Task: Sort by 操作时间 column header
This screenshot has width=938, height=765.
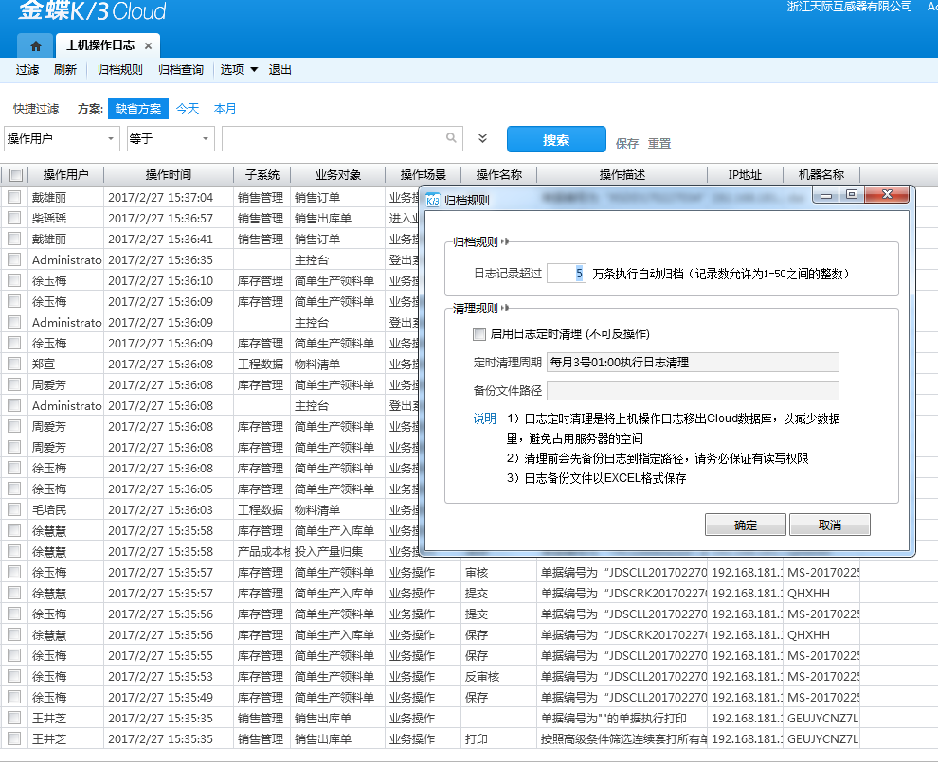Action: tap(169, 175)
